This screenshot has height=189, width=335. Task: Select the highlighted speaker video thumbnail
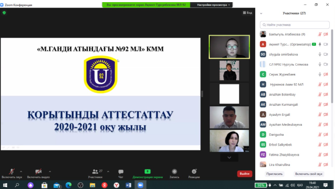(229, 47)
